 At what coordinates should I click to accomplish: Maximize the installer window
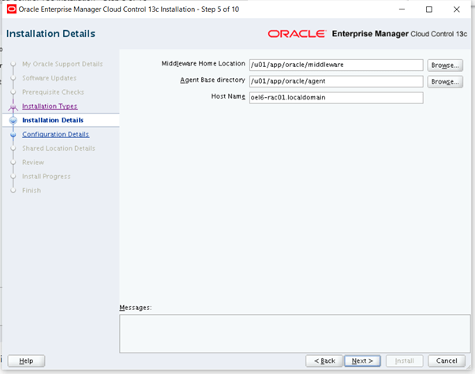pos(428,9)
